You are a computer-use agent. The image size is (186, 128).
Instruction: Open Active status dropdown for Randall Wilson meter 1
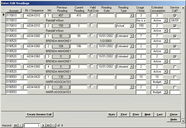click(166, 20)
